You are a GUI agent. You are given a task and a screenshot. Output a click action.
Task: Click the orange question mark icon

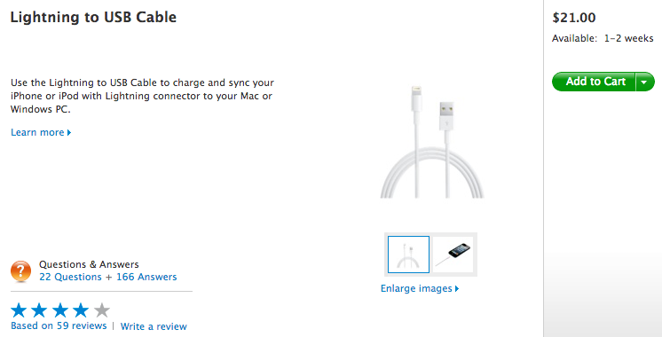[20, 271]
